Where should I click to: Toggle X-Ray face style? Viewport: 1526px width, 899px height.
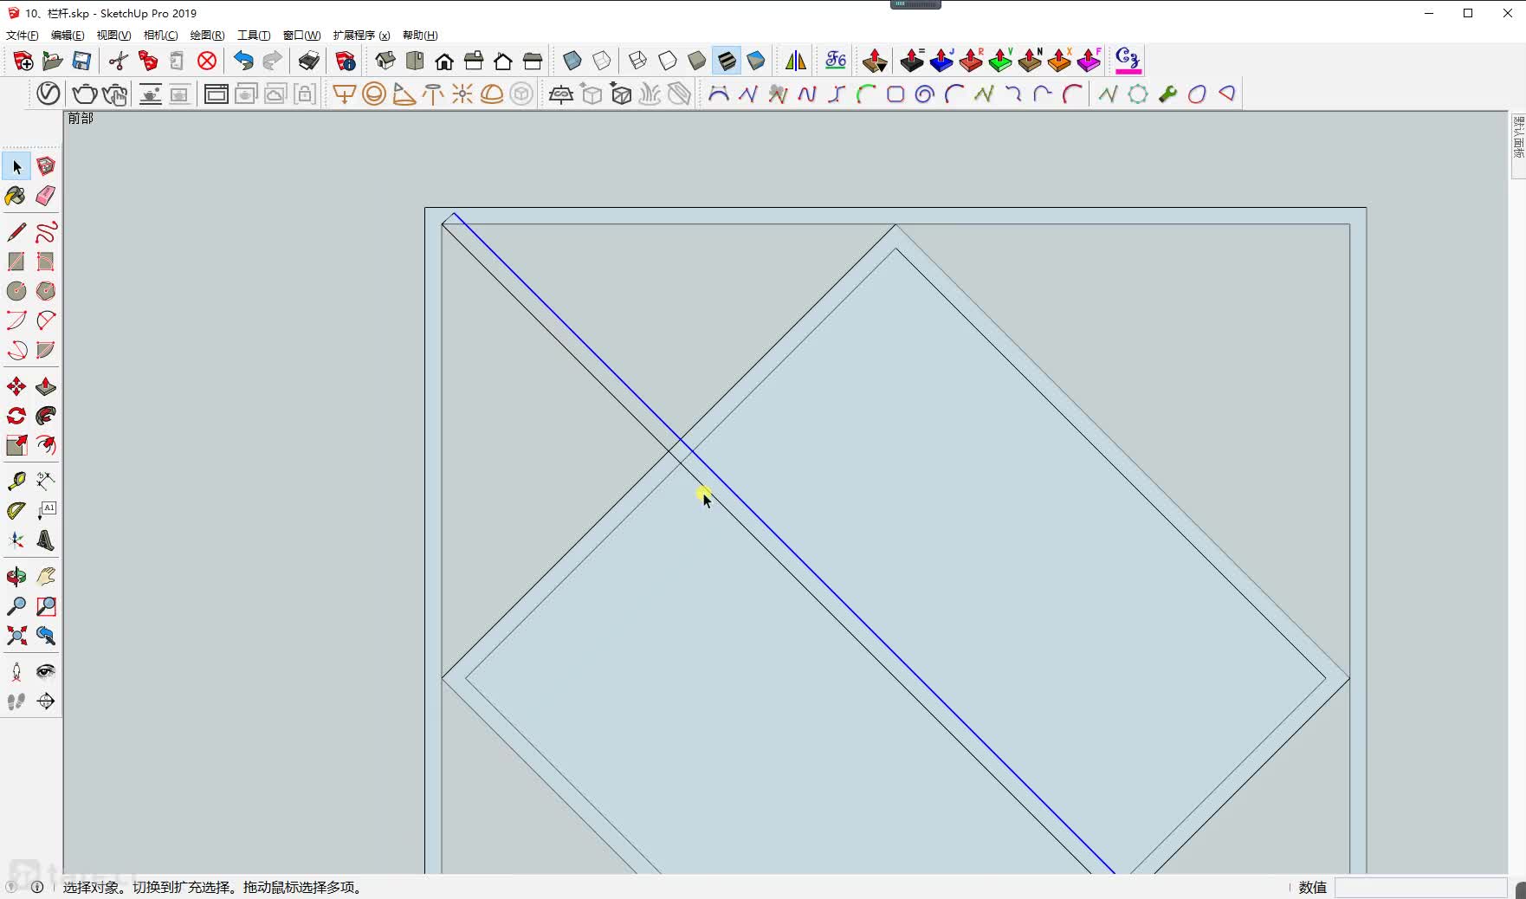click(572, 61)
